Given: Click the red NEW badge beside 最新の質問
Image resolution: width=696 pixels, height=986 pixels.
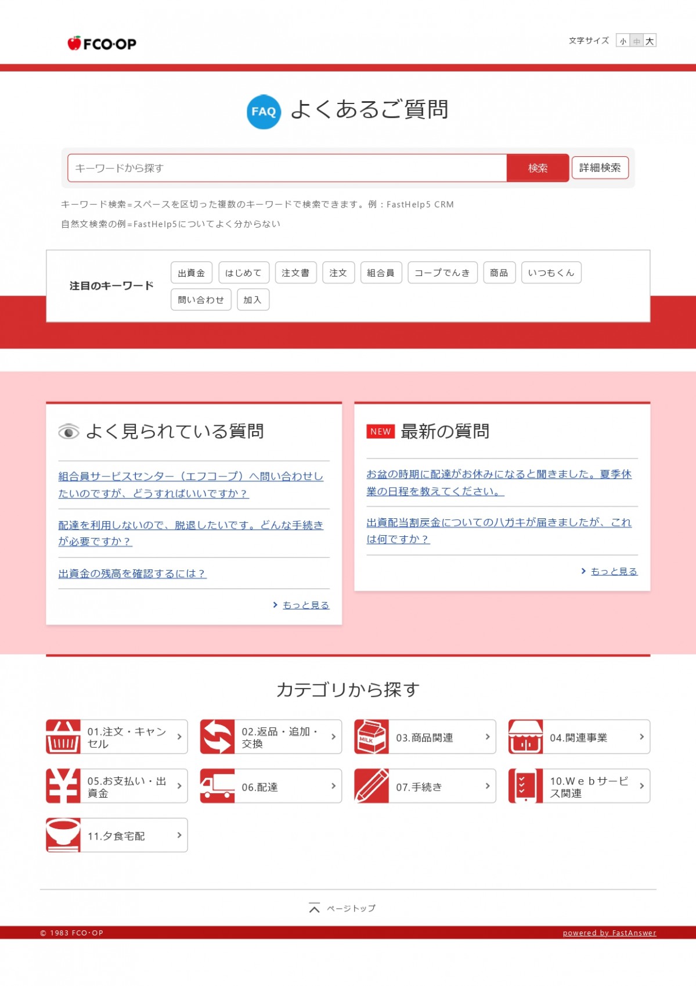Looking at the screenshot, I should click(x=381, y=432).
